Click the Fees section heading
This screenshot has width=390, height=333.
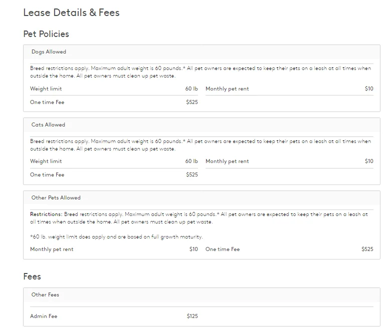pos(32,276)
